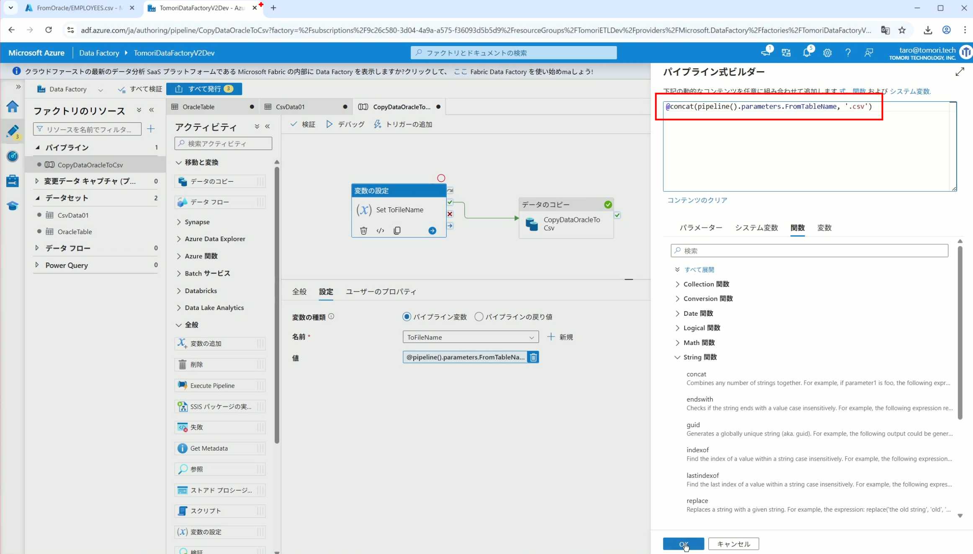The image size is (973, 554).
Task: Select the パイプラインの戻り値 radio button
Action: pyautogui.click(x=479, y=317)
